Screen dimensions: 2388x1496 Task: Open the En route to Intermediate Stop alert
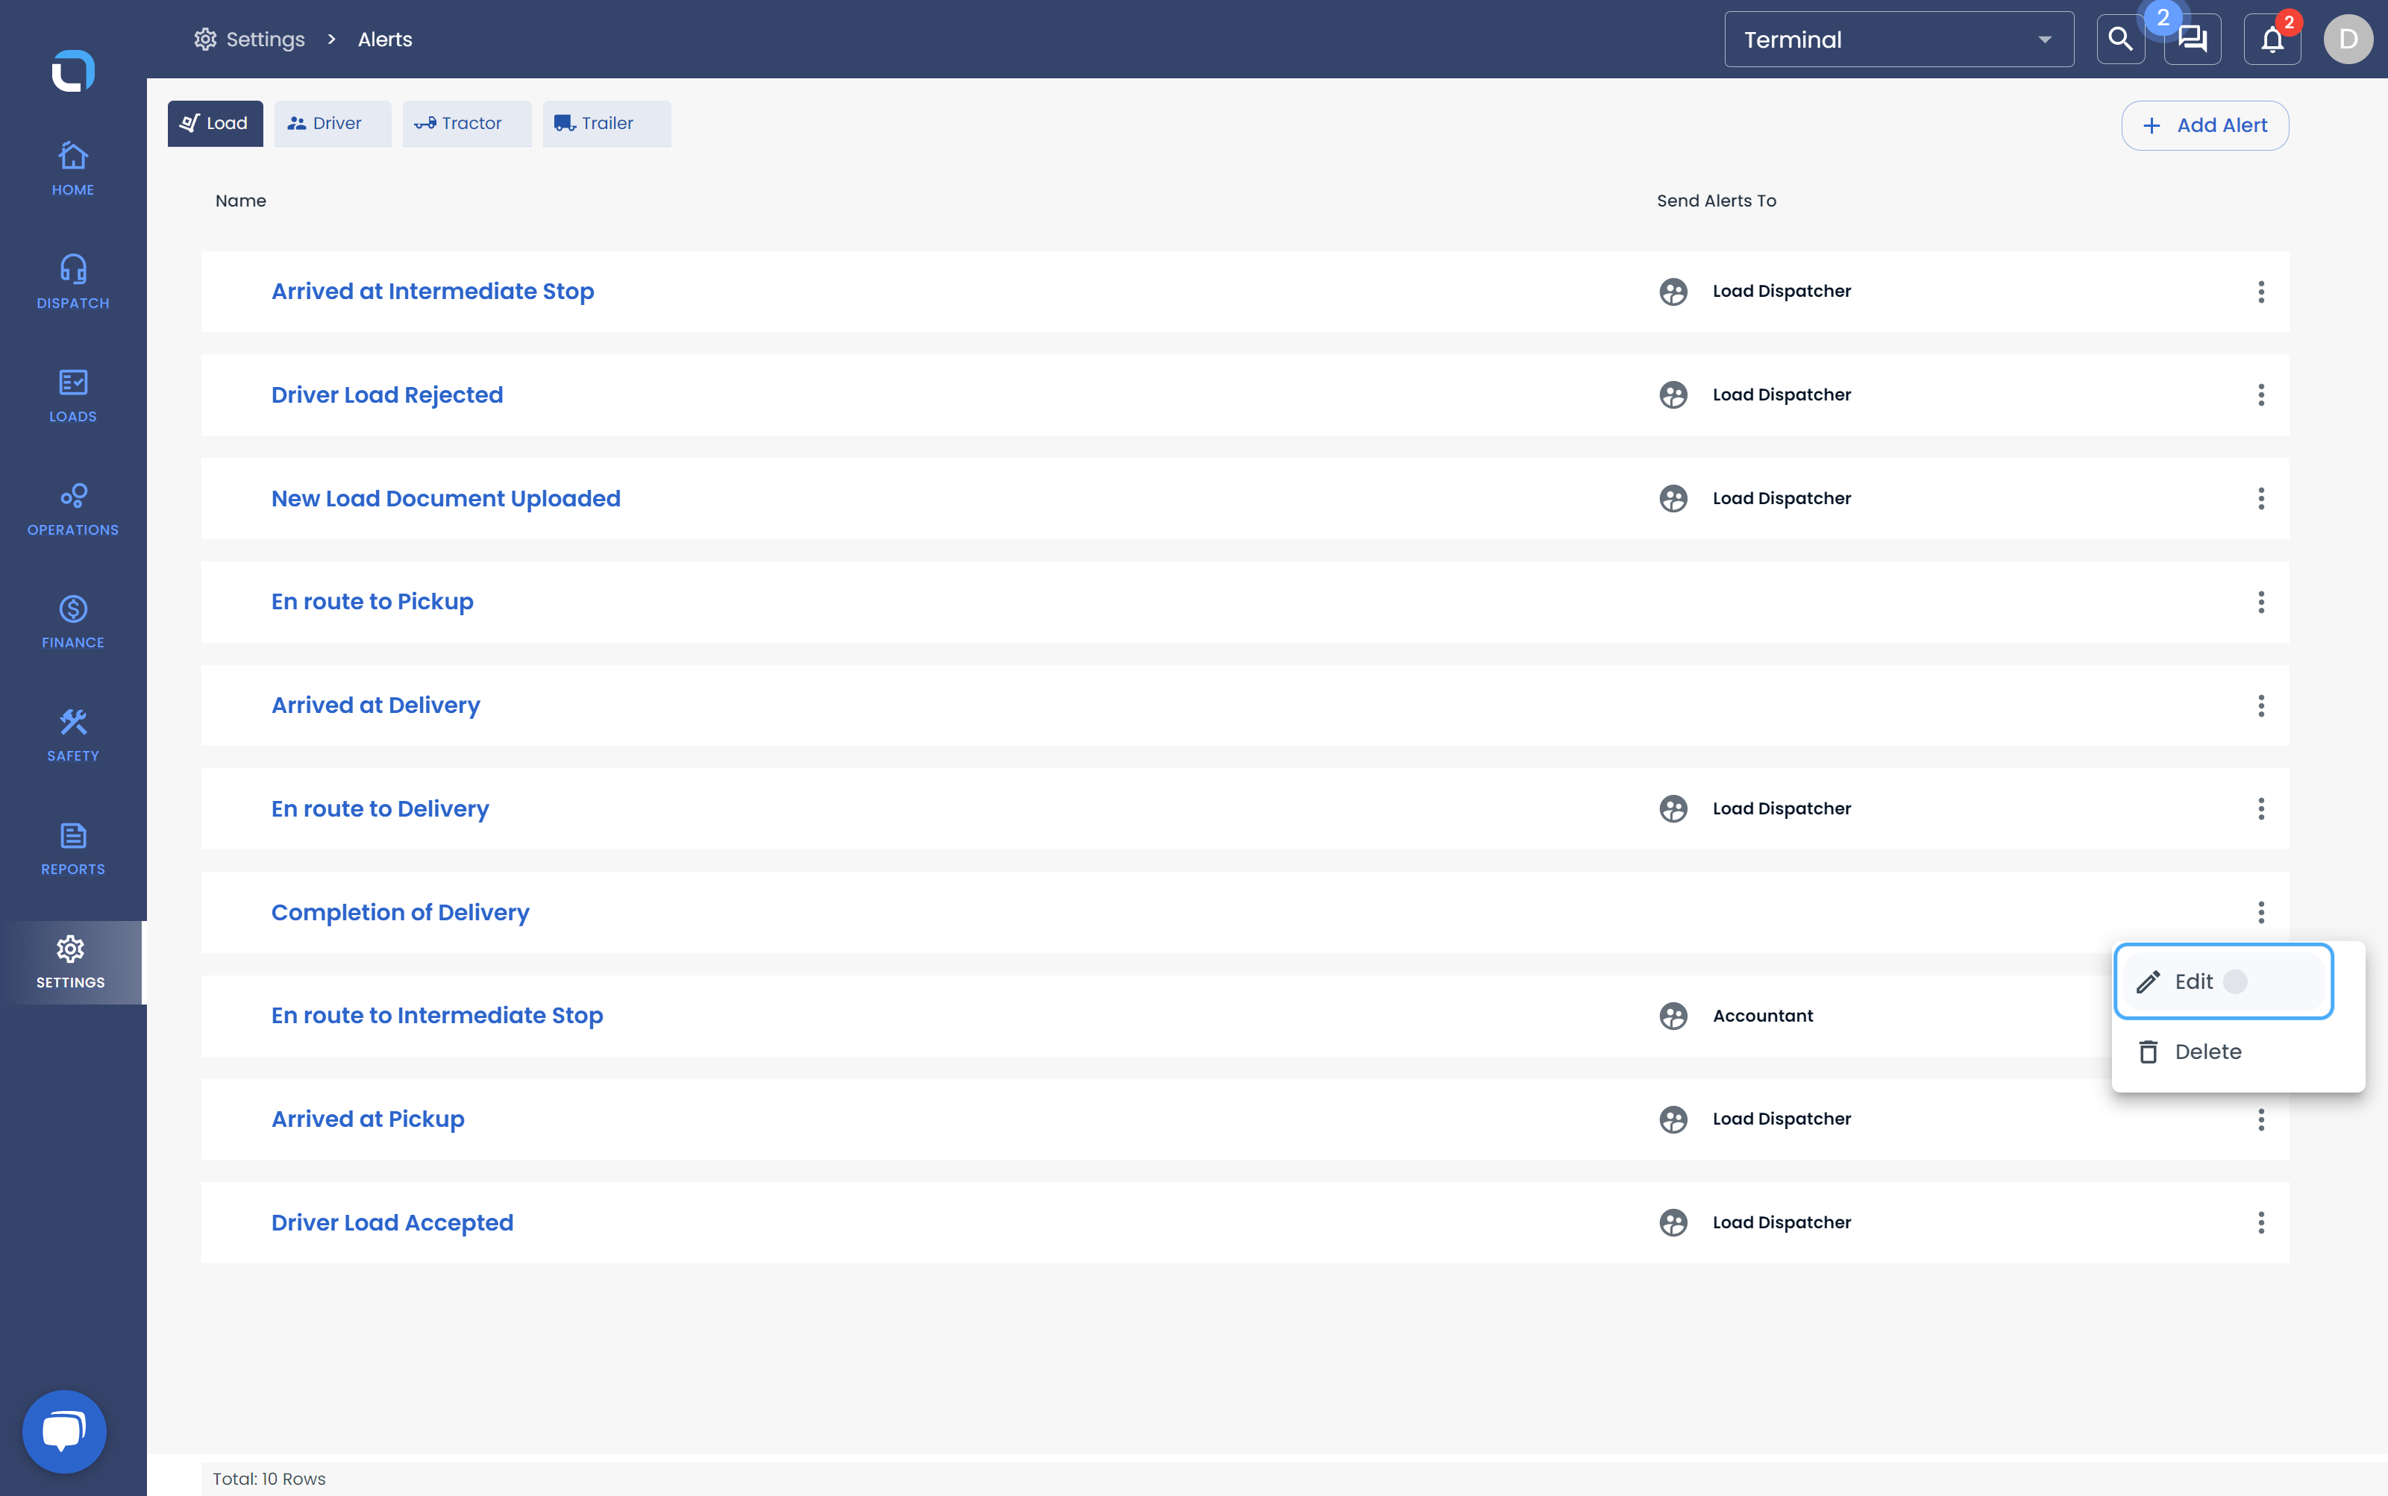coord(436,1015)
